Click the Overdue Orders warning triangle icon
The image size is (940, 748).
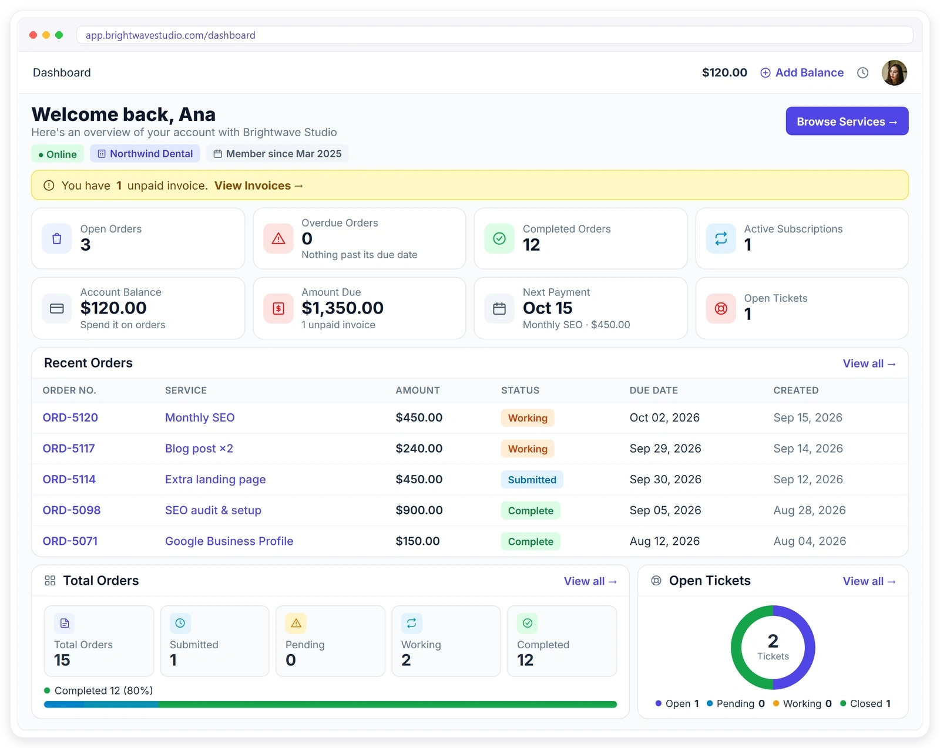click(278, 238)
